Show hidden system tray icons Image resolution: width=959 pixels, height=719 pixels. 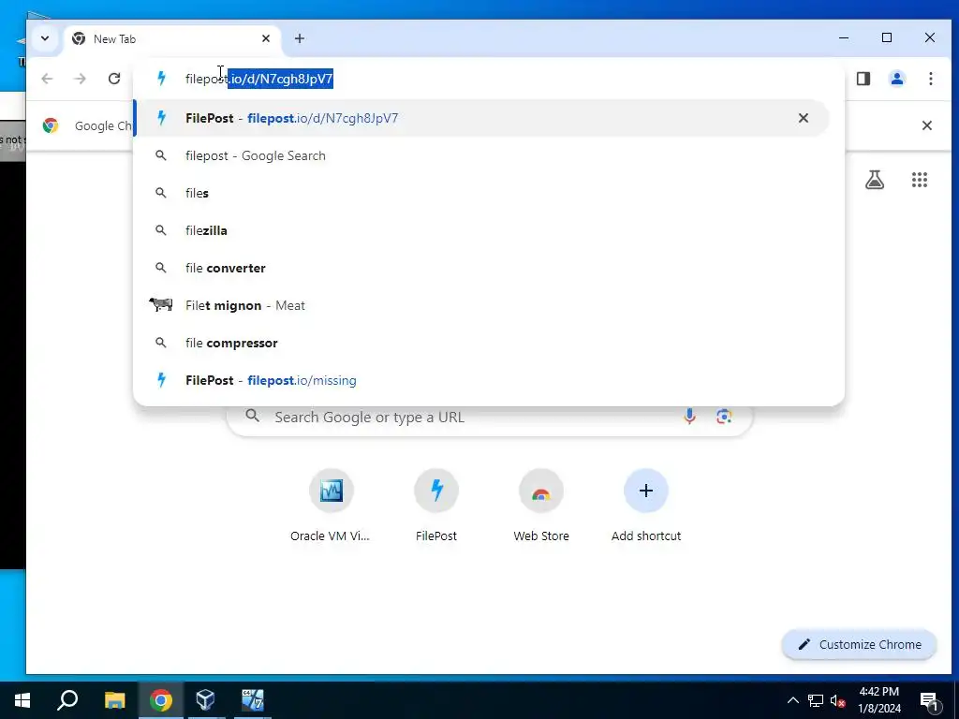[x=792, y=700]
